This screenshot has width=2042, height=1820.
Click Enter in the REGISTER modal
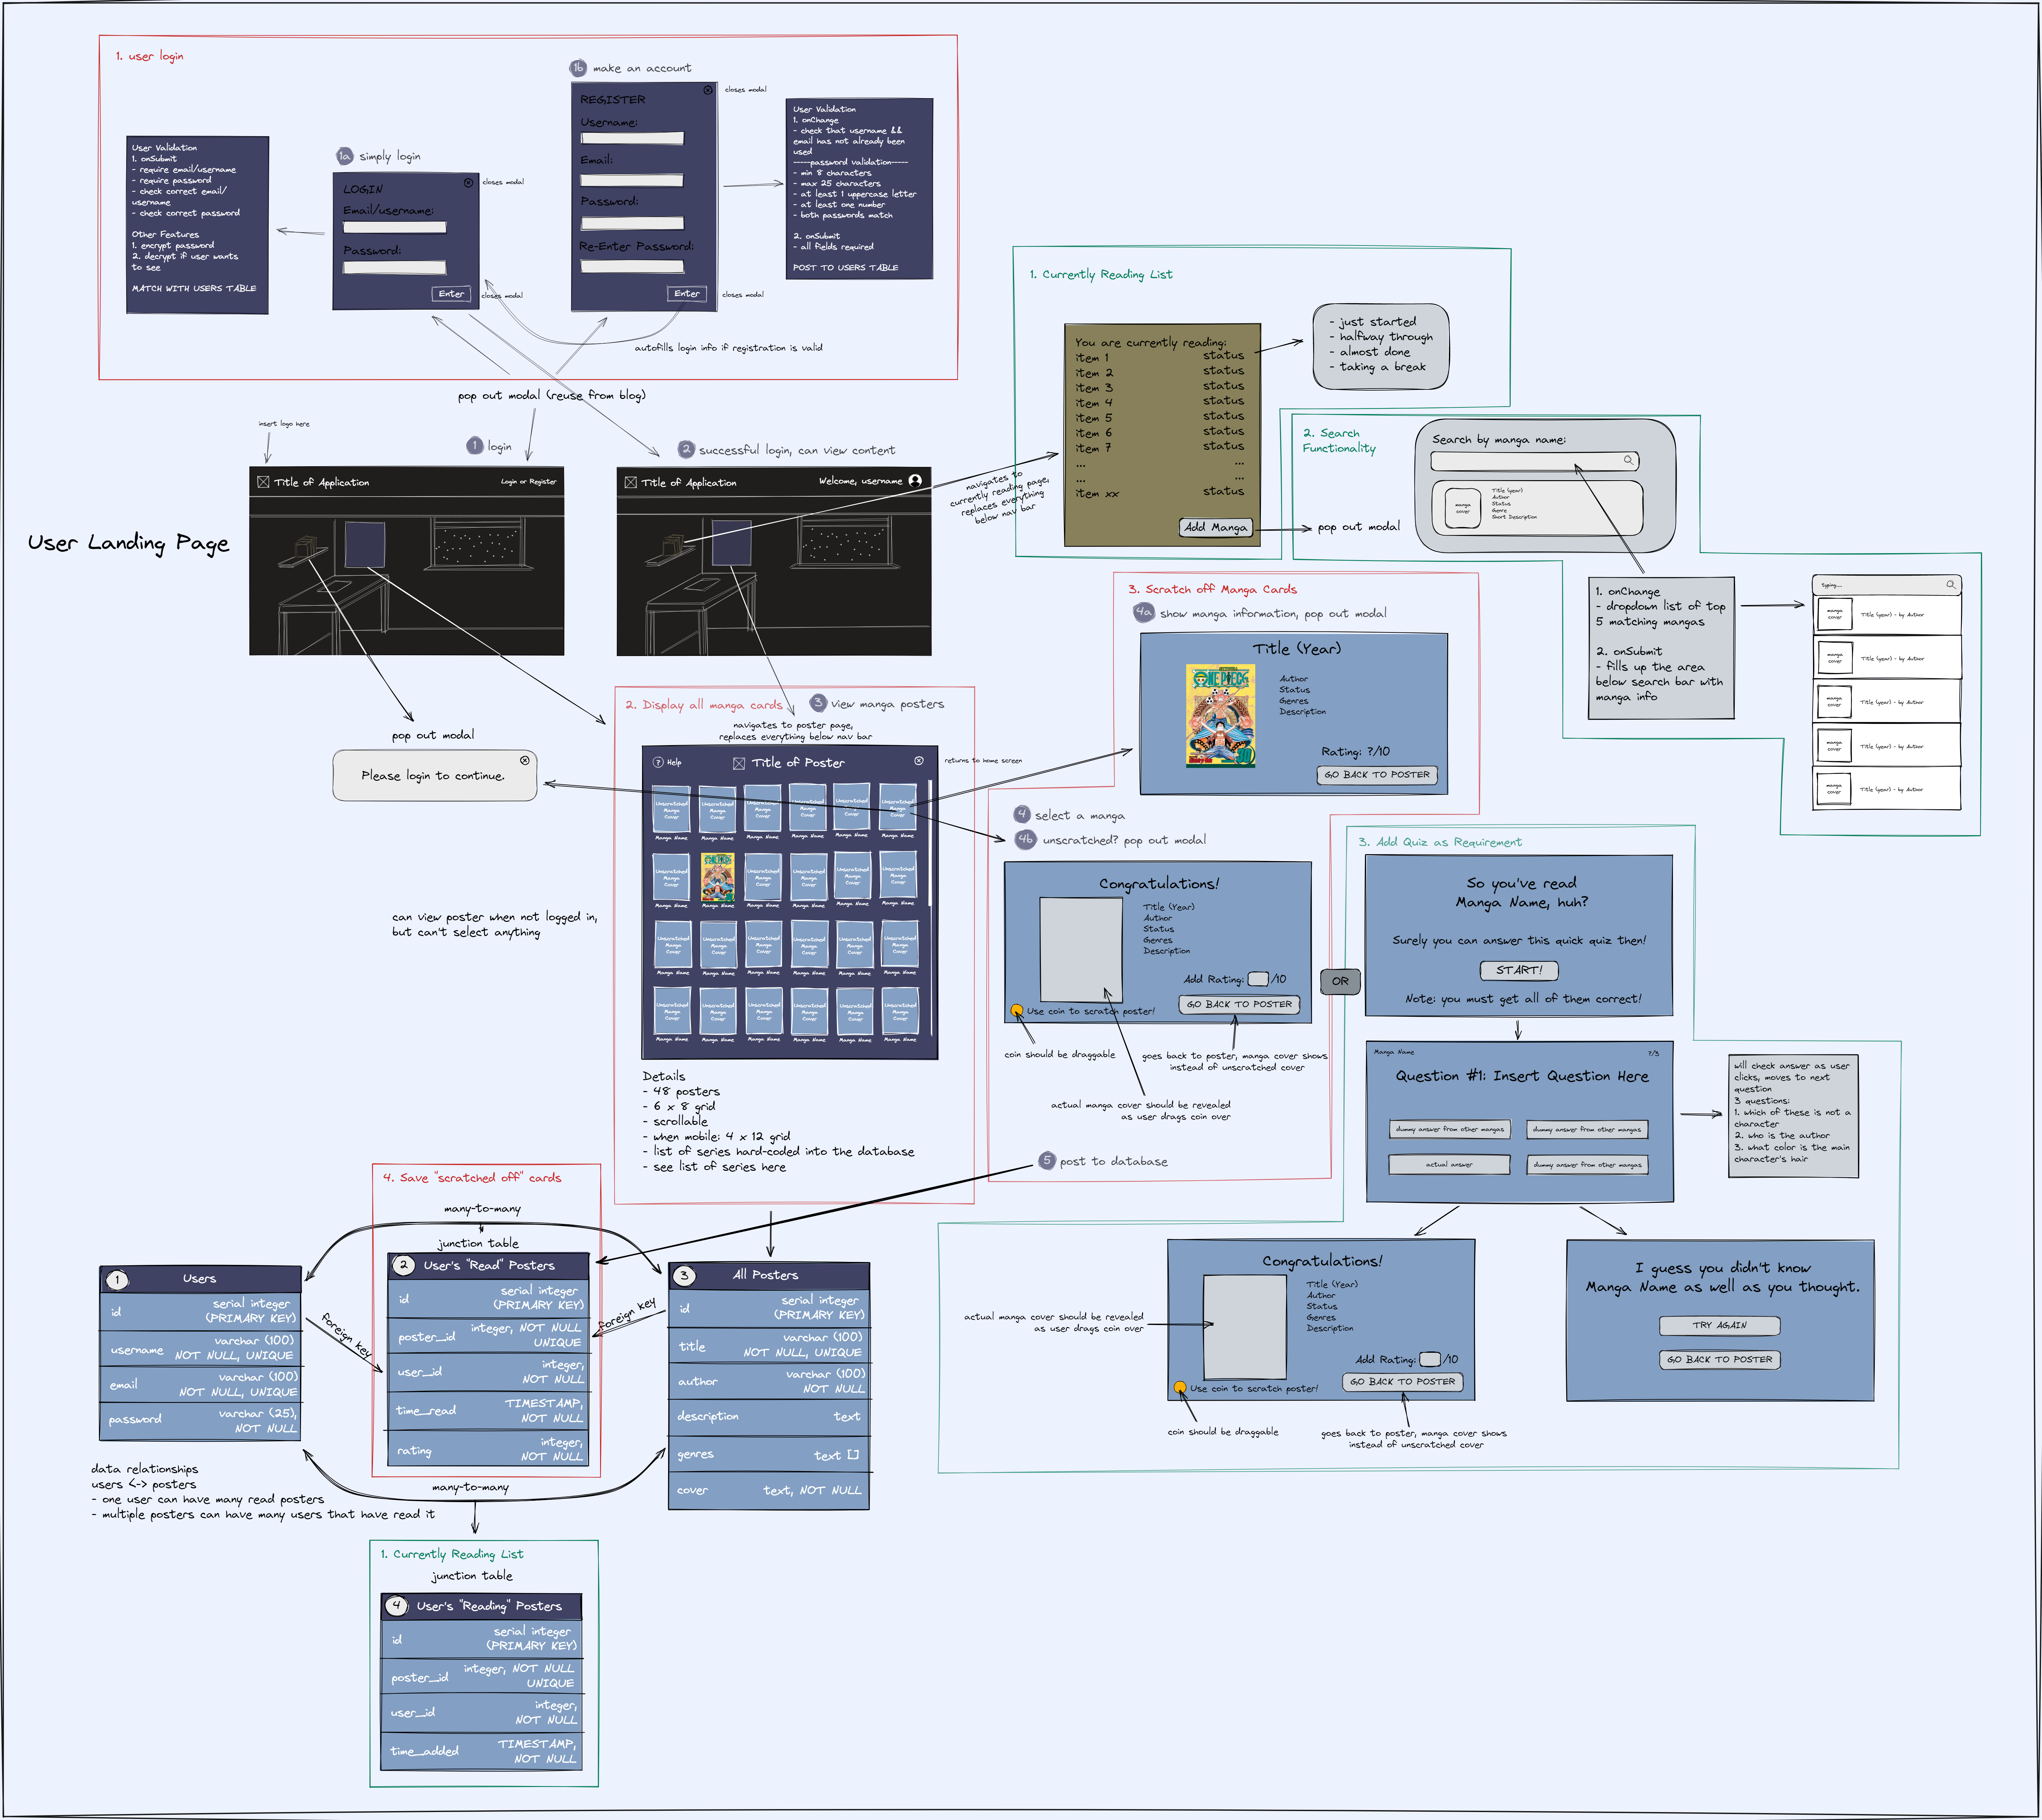tap(687, 294)
